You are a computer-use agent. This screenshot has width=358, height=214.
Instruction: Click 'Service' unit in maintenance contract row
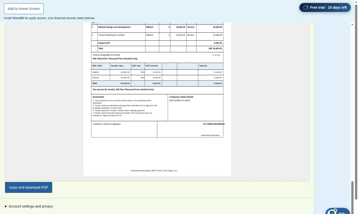[191, 35]
